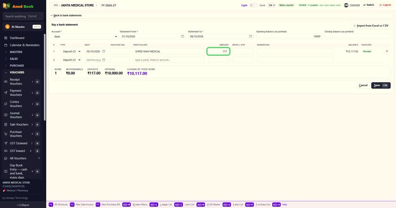
Task: Open All Shortcuts F1 in bottom bar
Action: (x=58, y=204)
